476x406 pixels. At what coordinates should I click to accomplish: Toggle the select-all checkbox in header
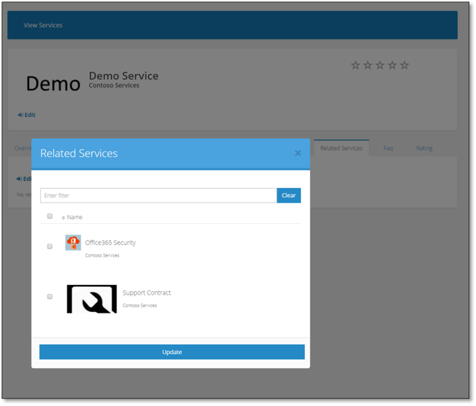50,216
